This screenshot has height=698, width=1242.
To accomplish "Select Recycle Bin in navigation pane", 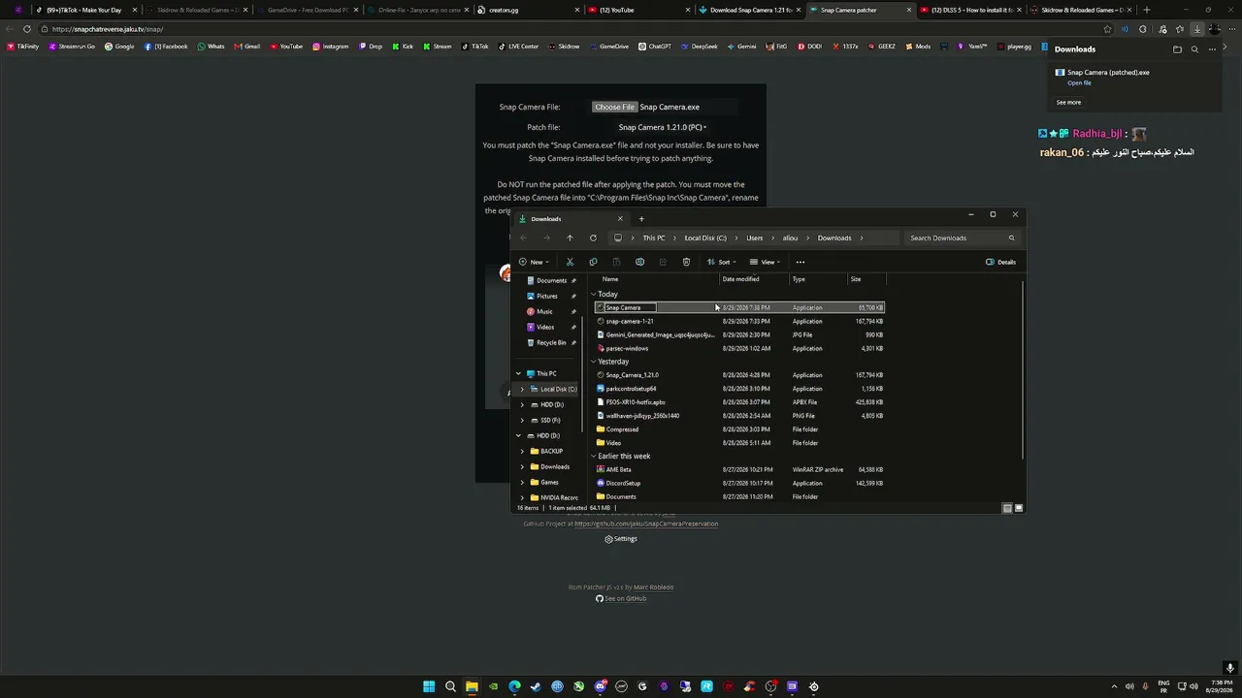I will 550,342.
